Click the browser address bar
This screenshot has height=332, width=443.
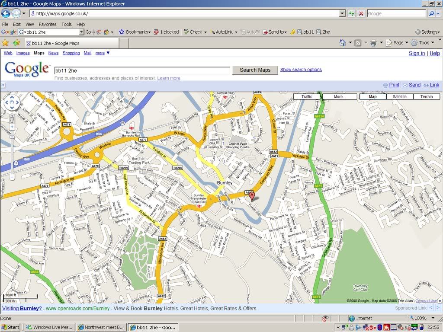pos(185,13)
